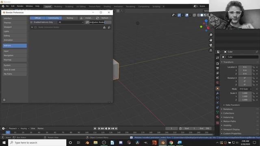Screen dimensions: 260x146
Task: Enable the Animation Nodes add-on checkbox
Action: click(x=35, y=27)
